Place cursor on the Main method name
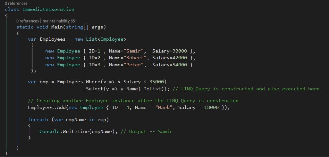 tap(57, 27)
